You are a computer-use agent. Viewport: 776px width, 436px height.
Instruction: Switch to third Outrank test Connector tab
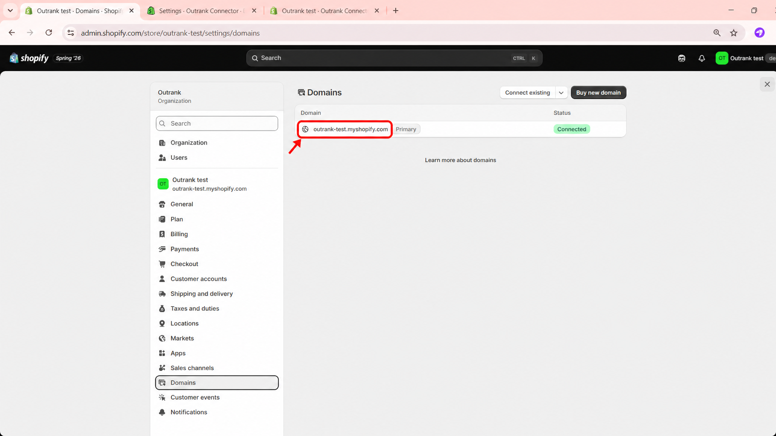click(x=324, y=11)
